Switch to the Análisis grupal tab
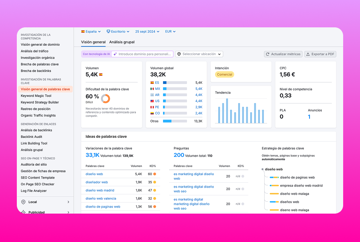360x242 pixels. click(122, 41)
